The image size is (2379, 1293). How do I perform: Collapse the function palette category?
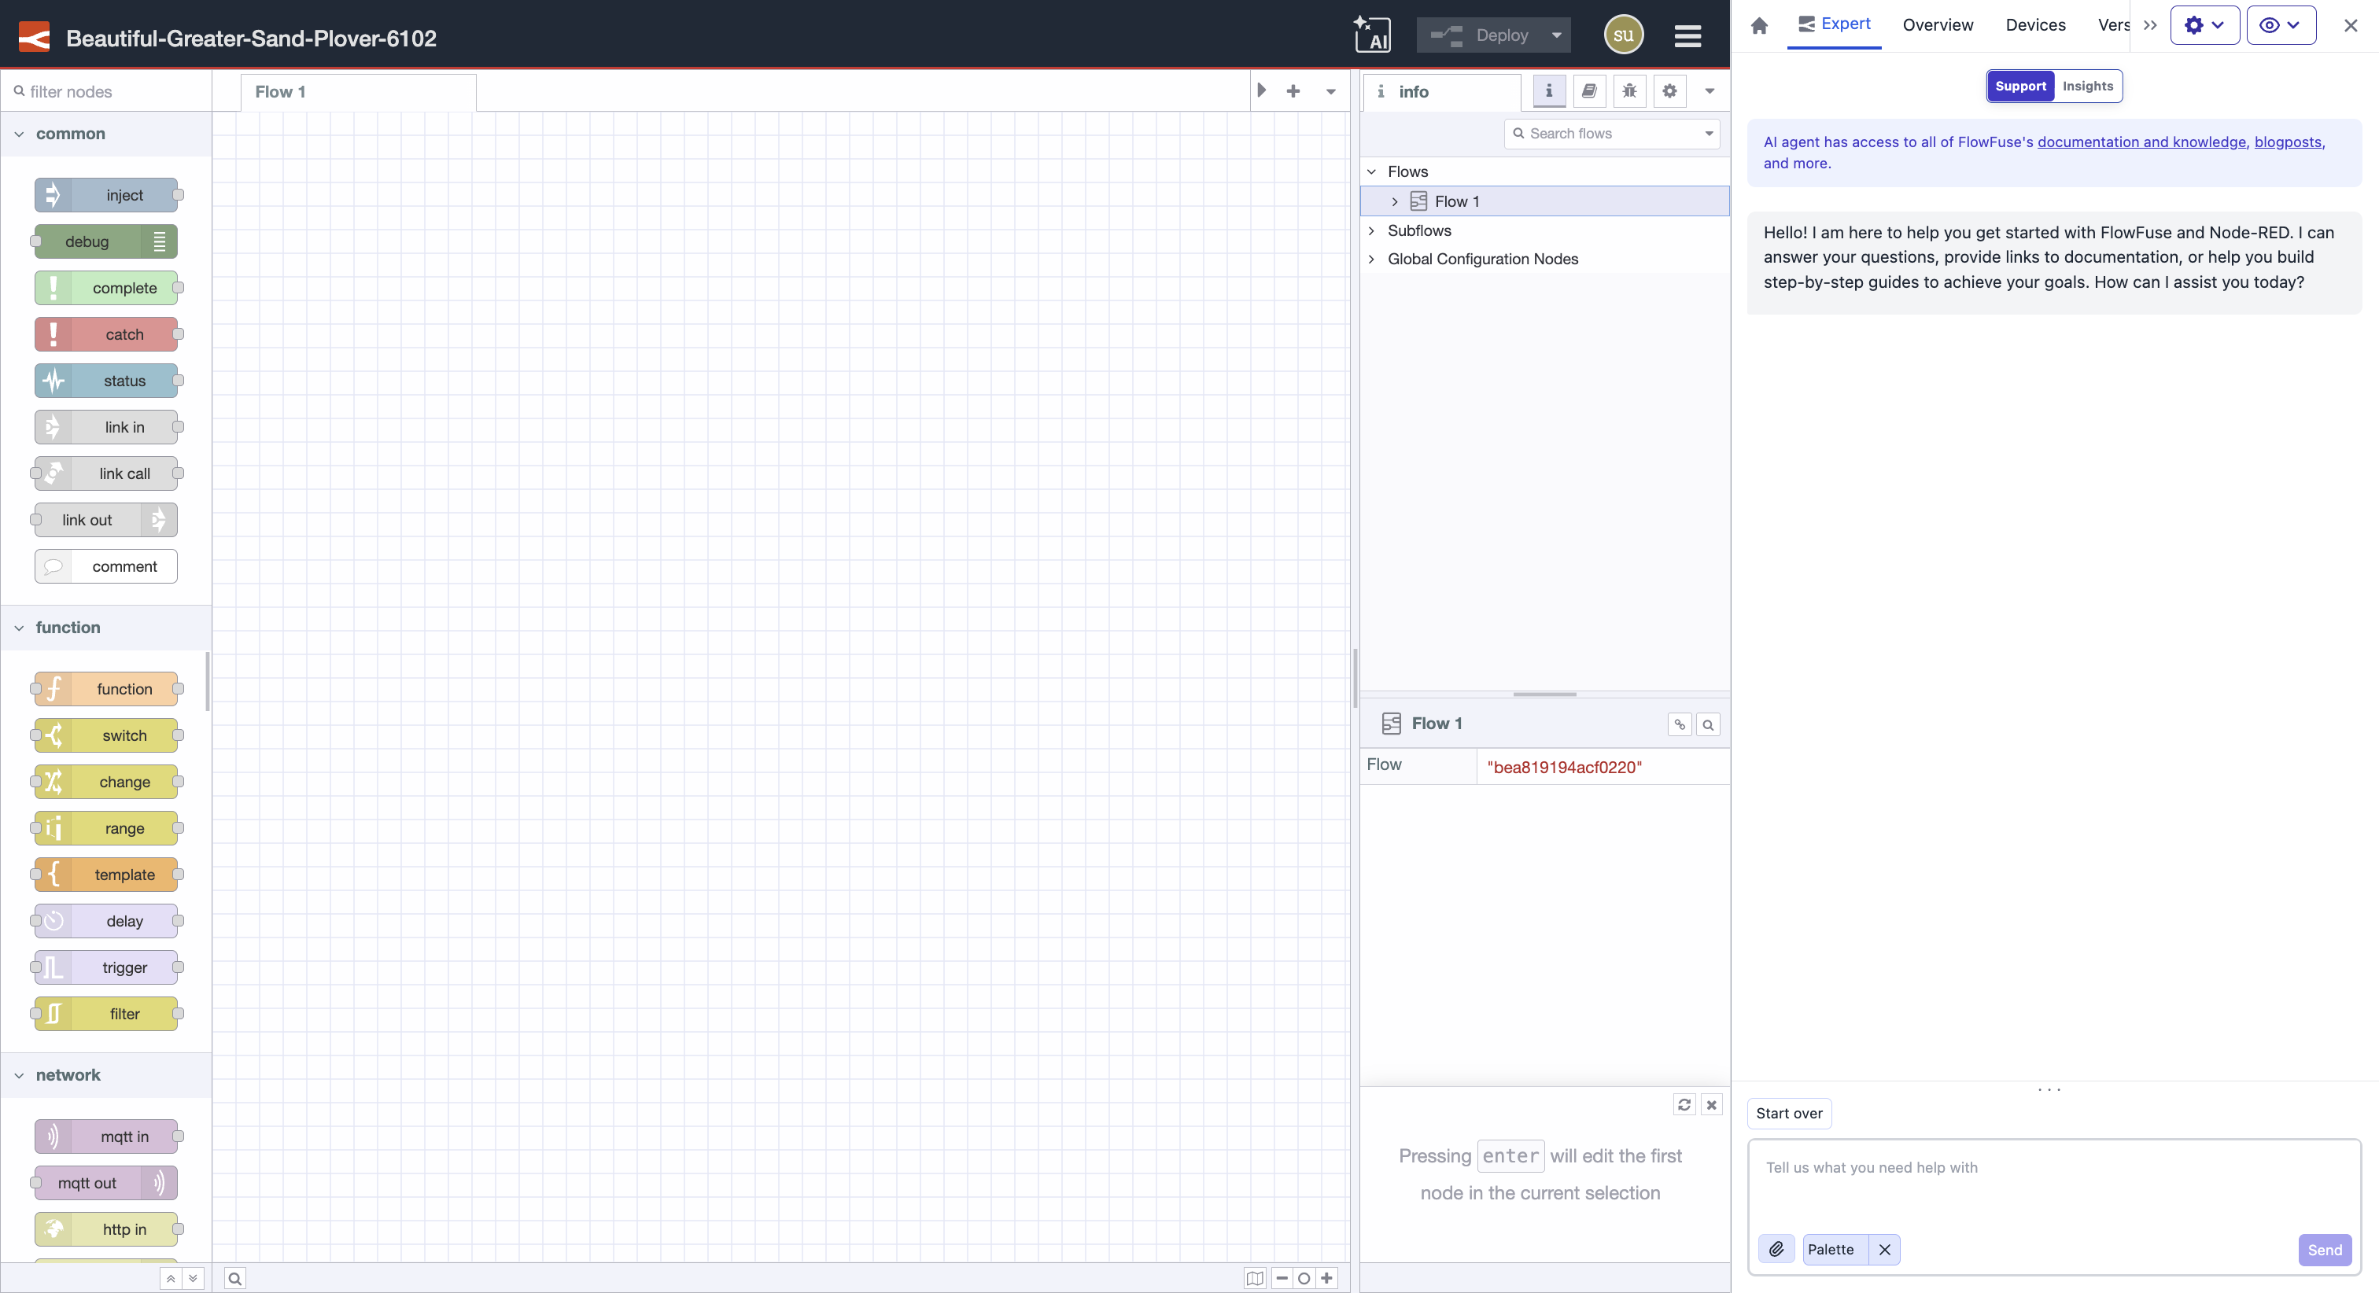click(105, 627)
